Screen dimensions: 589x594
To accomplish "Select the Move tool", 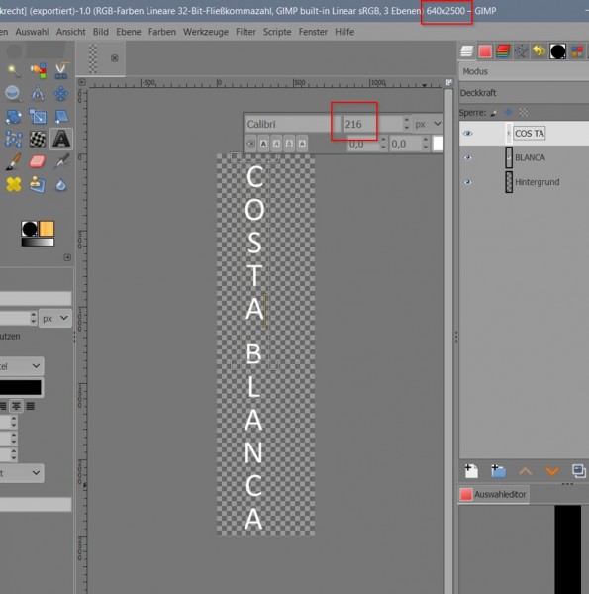I will [x=61, y=94].
